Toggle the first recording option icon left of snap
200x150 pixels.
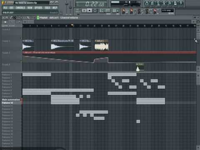click(124, 11)
